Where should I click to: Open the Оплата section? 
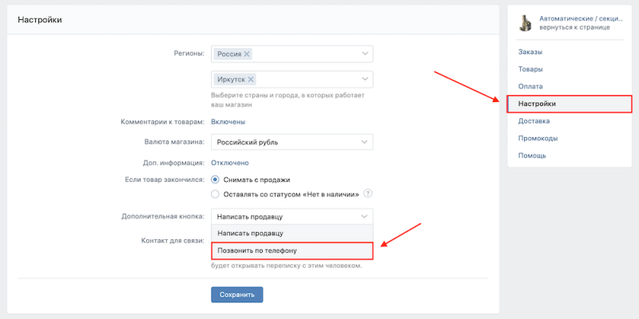(x=530, y=86)
